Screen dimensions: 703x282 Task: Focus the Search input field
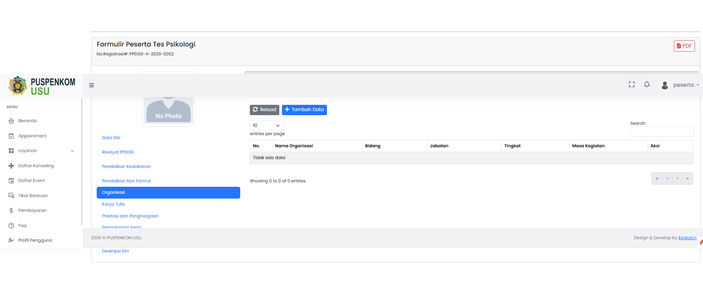pos(662,132)
